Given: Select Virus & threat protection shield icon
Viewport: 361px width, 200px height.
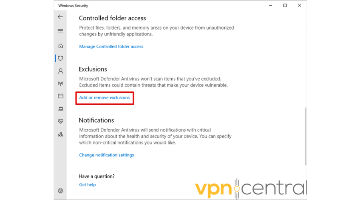Looking at the screenshot, I should point(61,58).
